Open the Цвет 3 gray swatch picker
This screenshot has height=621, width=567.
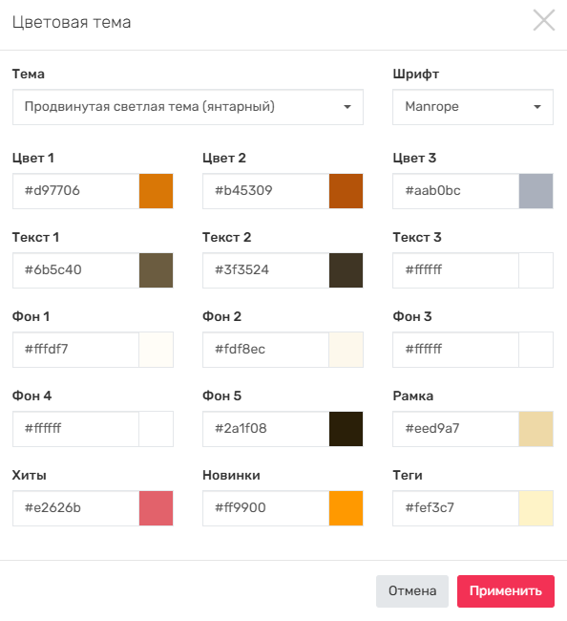pyautogui.click(x=535, y=191)
